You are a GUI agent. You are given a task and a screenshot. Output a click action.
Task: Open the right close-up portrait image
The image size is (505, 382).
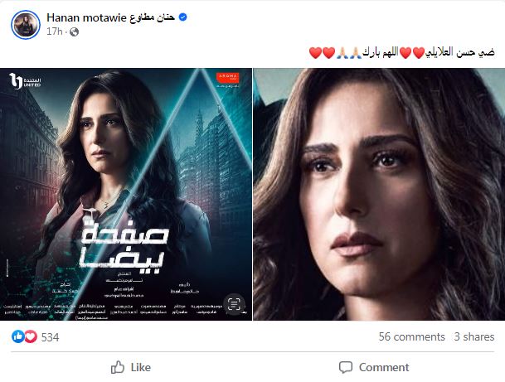click(x=379, y=194)
